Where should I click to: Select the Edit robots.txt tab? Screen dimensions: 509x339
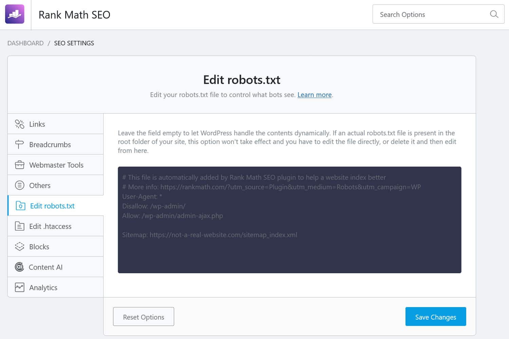coord(56,206)
